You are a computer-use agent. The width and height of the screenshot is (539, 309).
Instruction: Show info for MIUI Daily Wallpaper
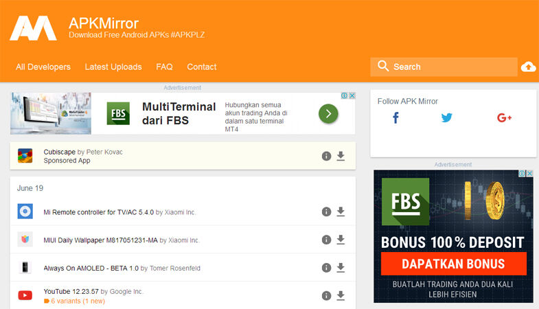[326, 240]
